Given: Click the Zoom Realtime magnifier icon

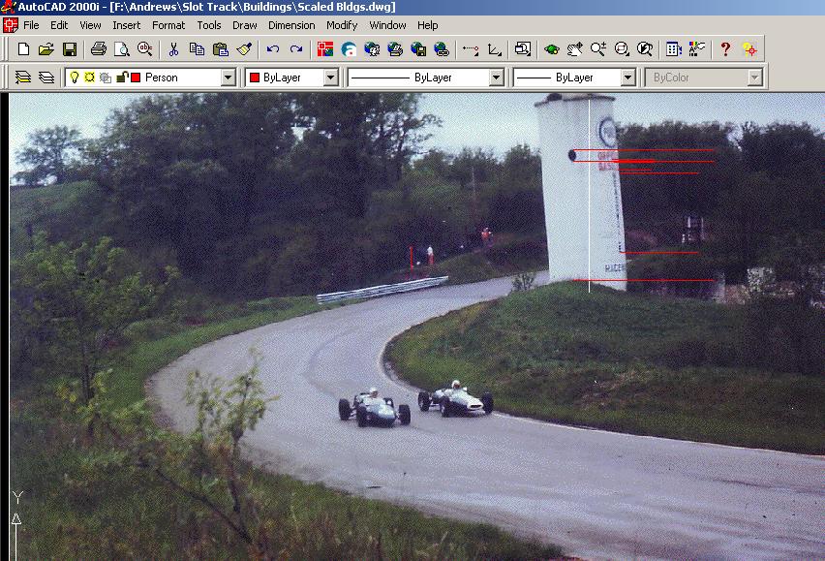Looking at the screenshot, I should [598, 48].
